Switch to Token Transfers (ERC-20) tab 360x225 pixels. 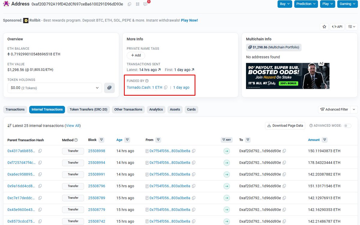[x=88, y=110]
